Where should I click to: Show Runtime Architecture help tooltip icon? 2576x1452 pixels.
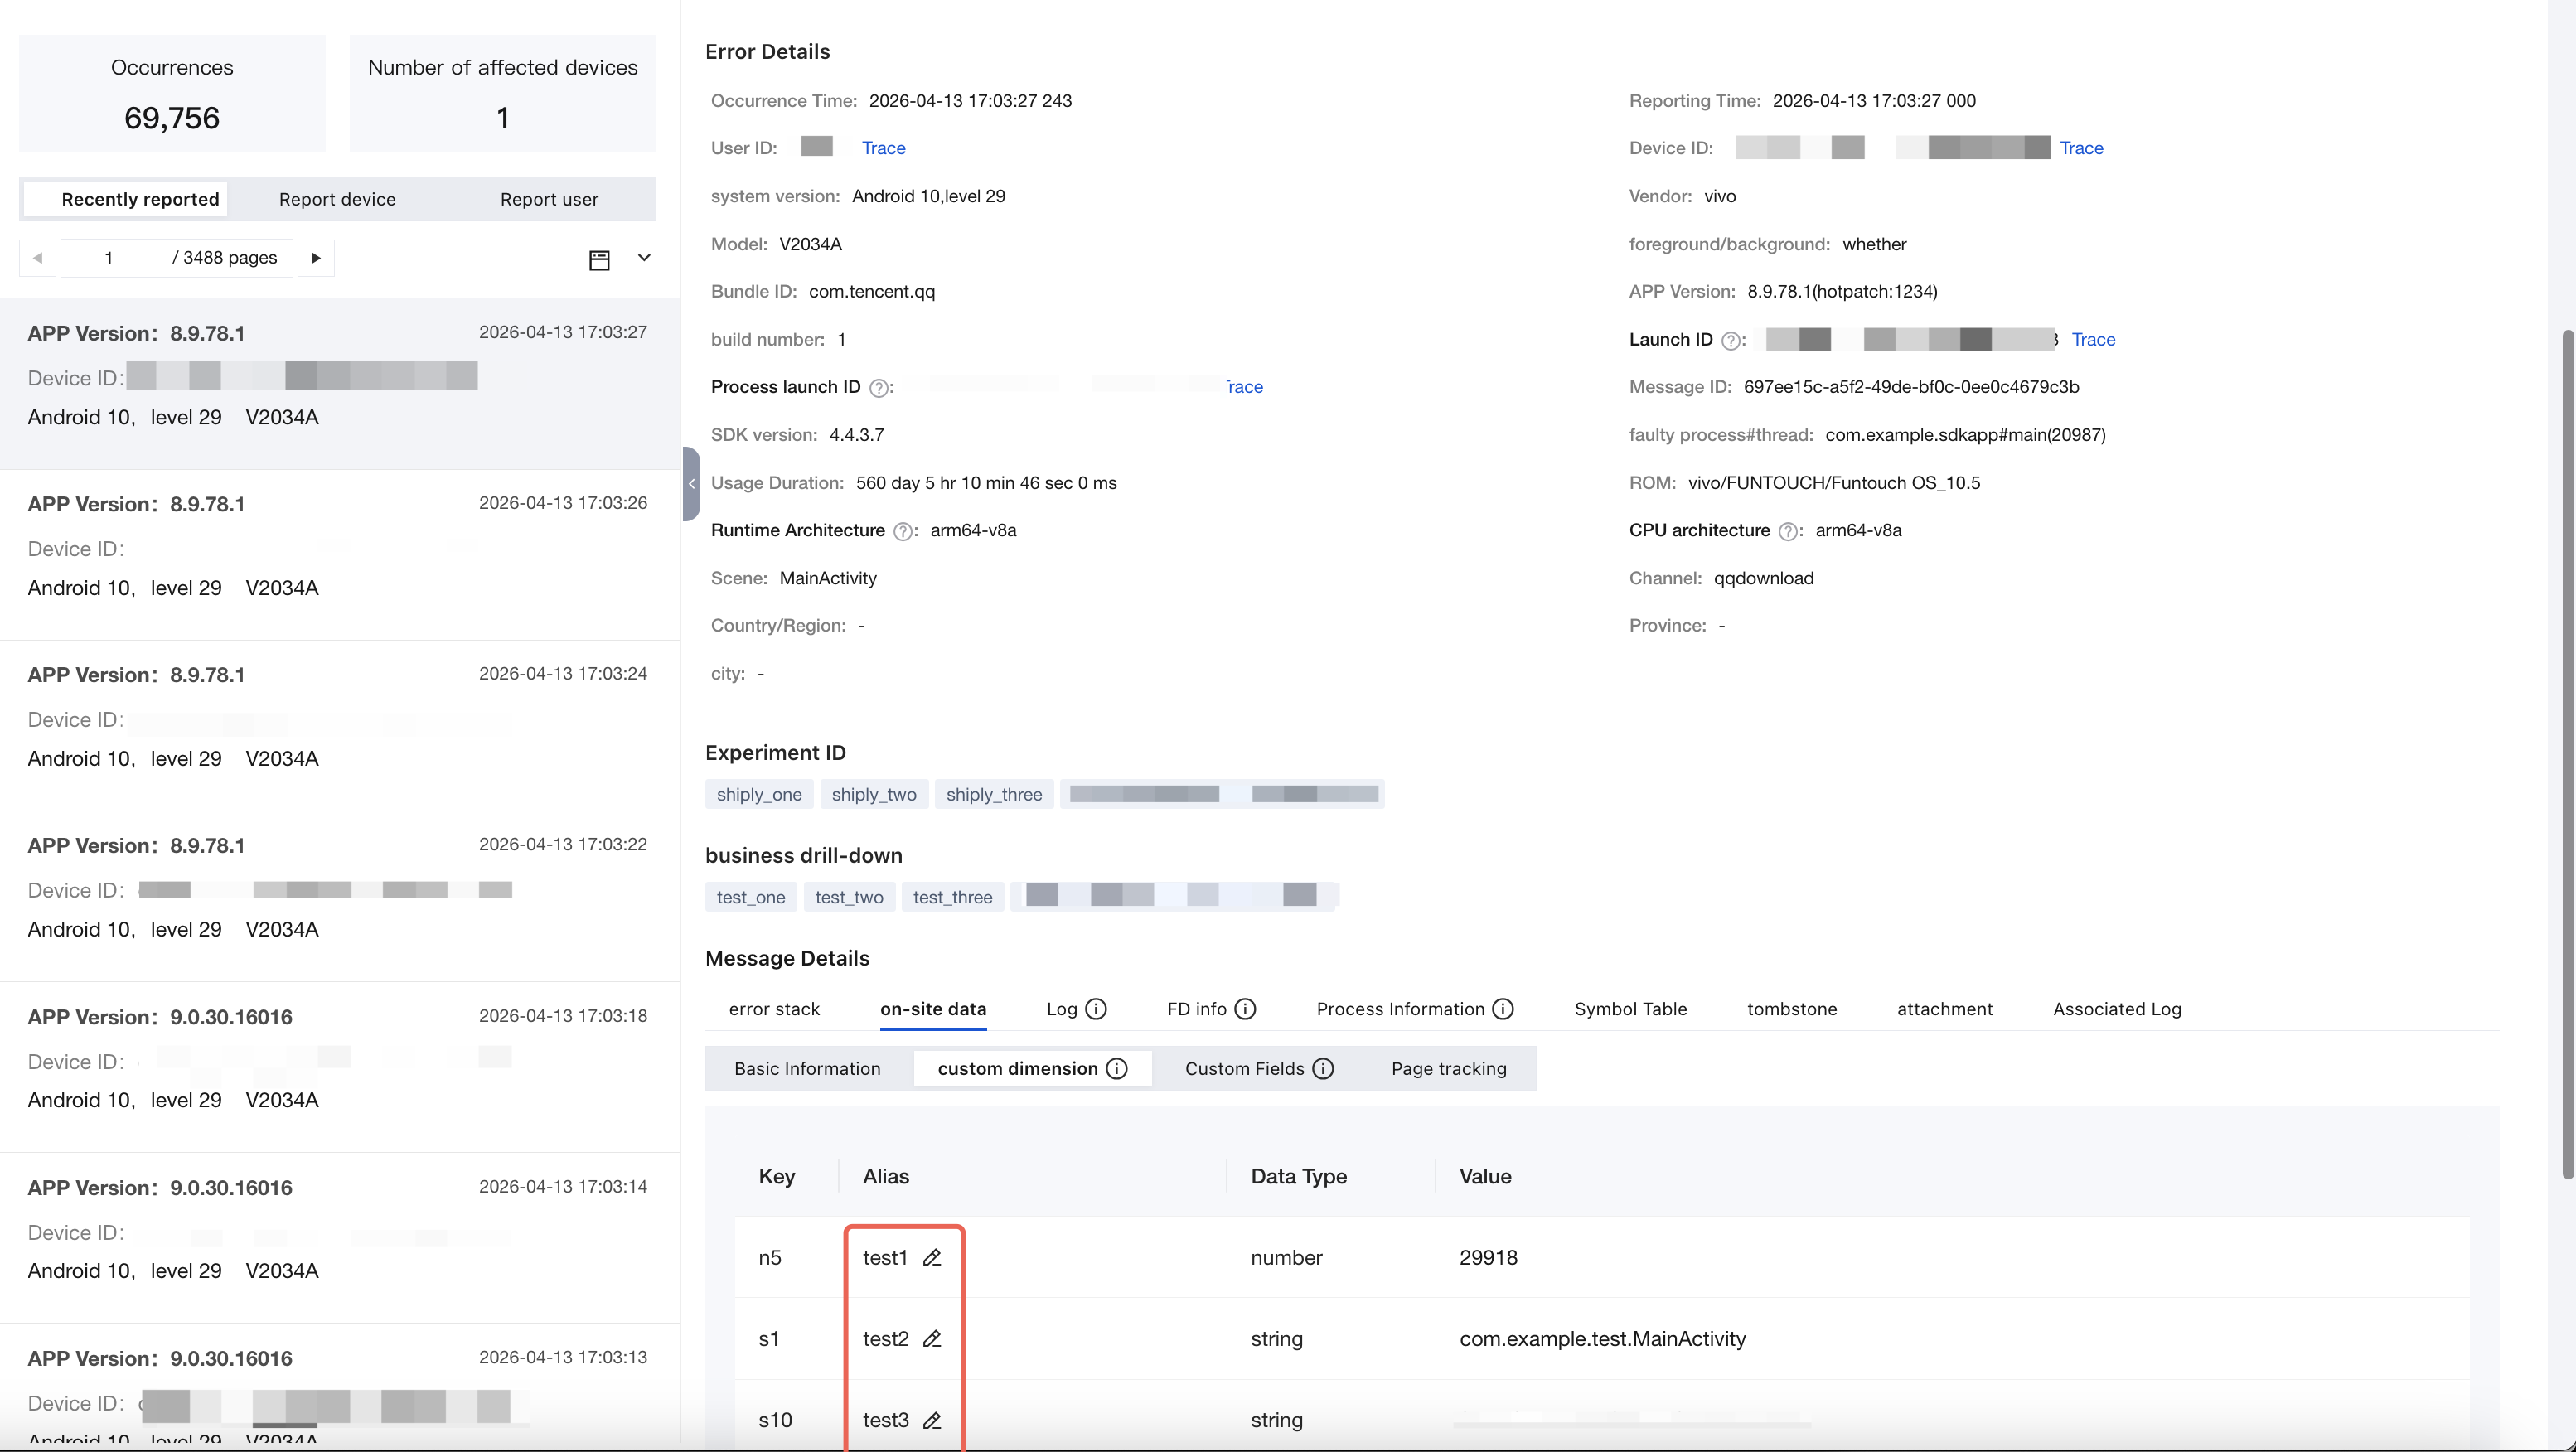tap(902, 531)
